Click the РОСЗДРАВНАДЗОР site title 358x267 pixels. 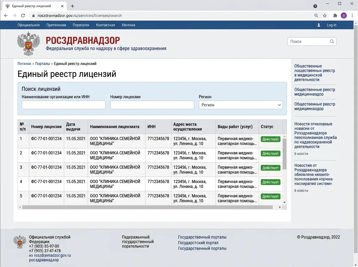point(83,41)
